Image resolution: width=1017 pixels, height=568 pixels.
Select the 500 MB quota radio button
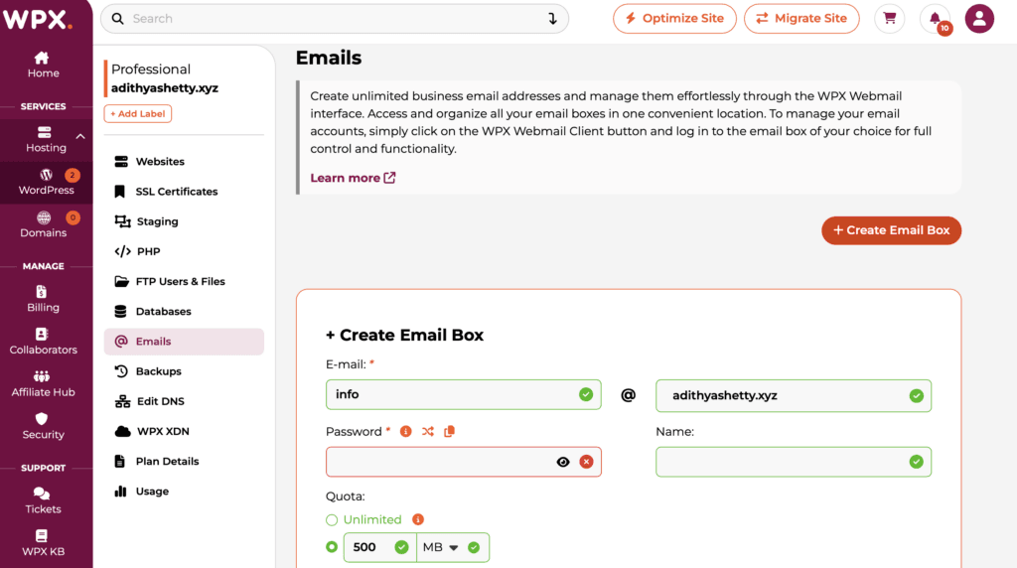332,547
